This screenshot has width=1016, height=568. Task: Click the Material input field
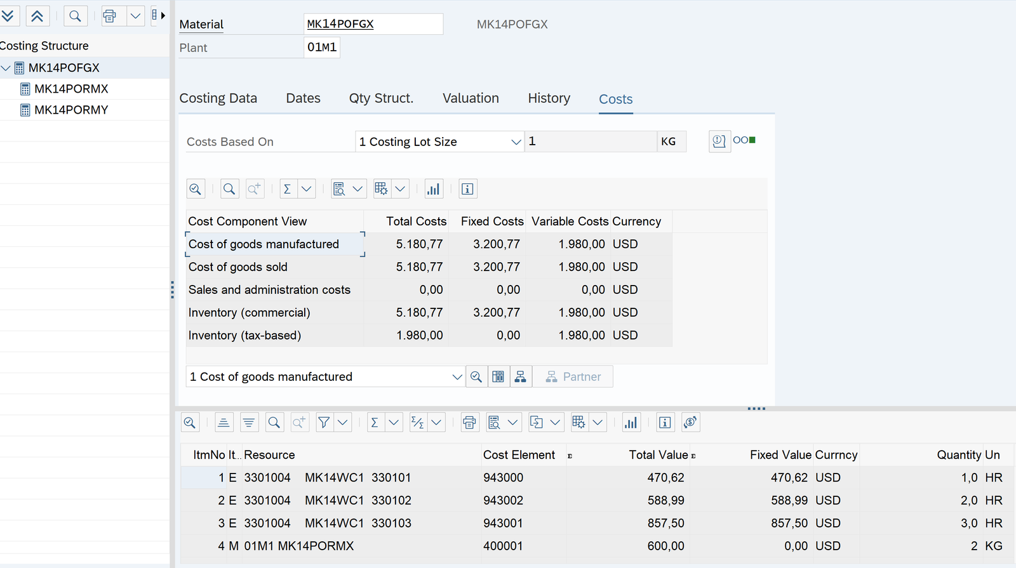click(373, 25)
